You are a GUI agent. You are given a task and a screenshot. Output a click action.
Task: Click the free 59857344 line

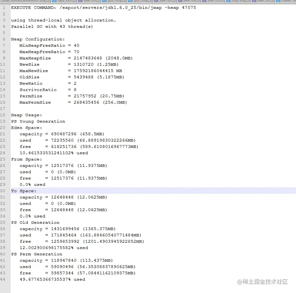(77, 273)
